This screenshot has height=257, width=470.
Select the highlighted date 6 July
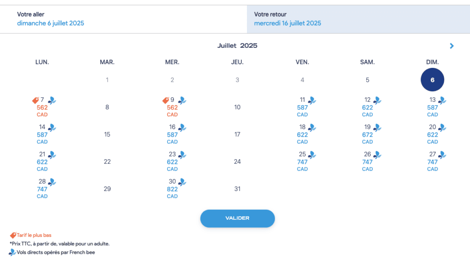(x=432, y=80)
